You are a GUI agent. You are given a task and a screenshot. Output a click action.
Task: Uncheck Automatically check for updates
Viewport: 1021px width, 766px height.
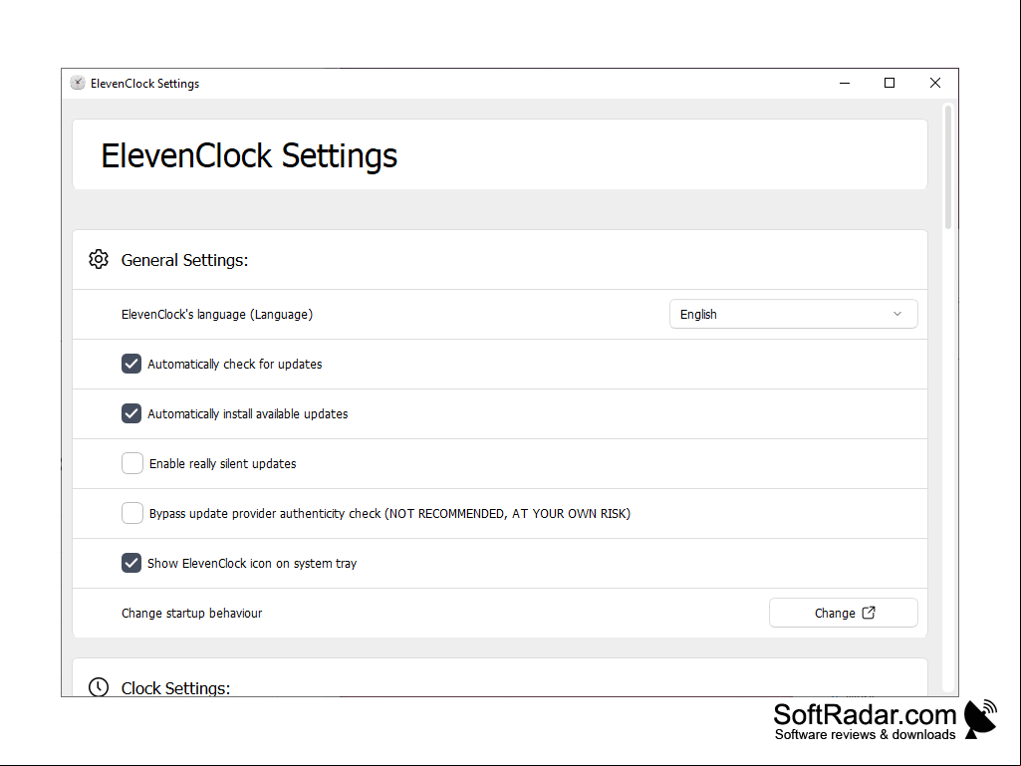[x=131, y=364]
